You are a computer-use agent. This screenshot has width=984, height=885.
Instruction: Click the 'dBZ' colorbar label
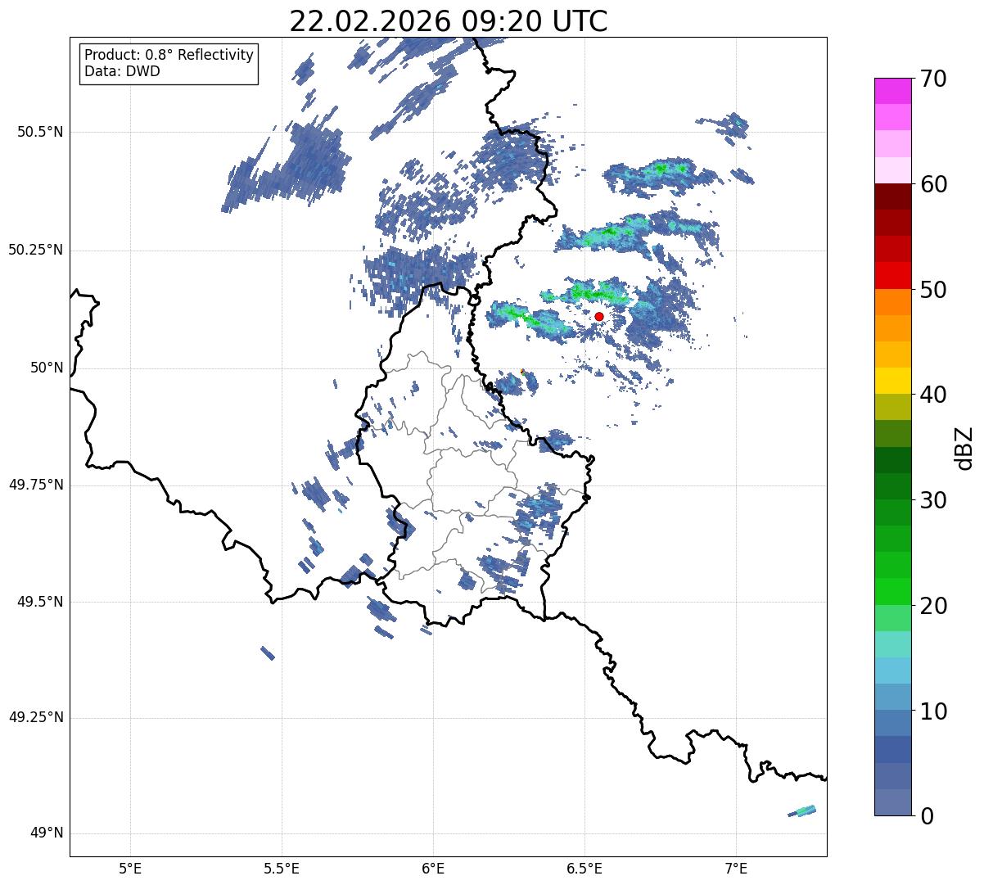(x=964, y=447)
